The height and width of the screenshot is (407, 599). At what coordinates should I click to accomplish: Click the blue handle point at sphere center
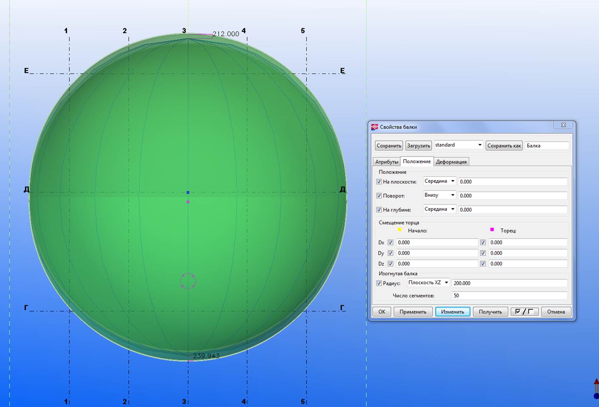pyautogui.click(x=188, y=192)
